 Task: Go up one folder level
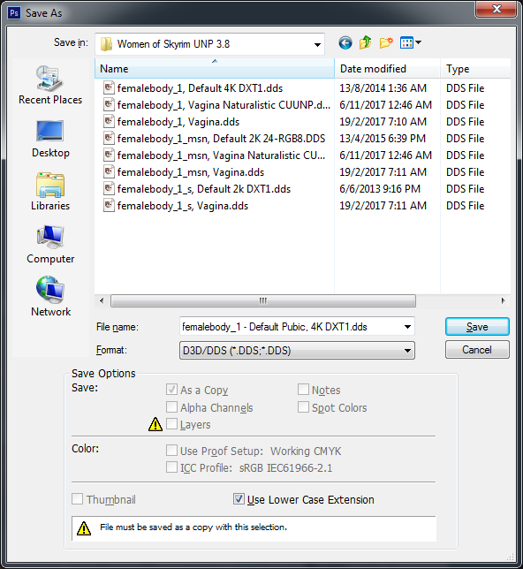(x=366, y=42)
